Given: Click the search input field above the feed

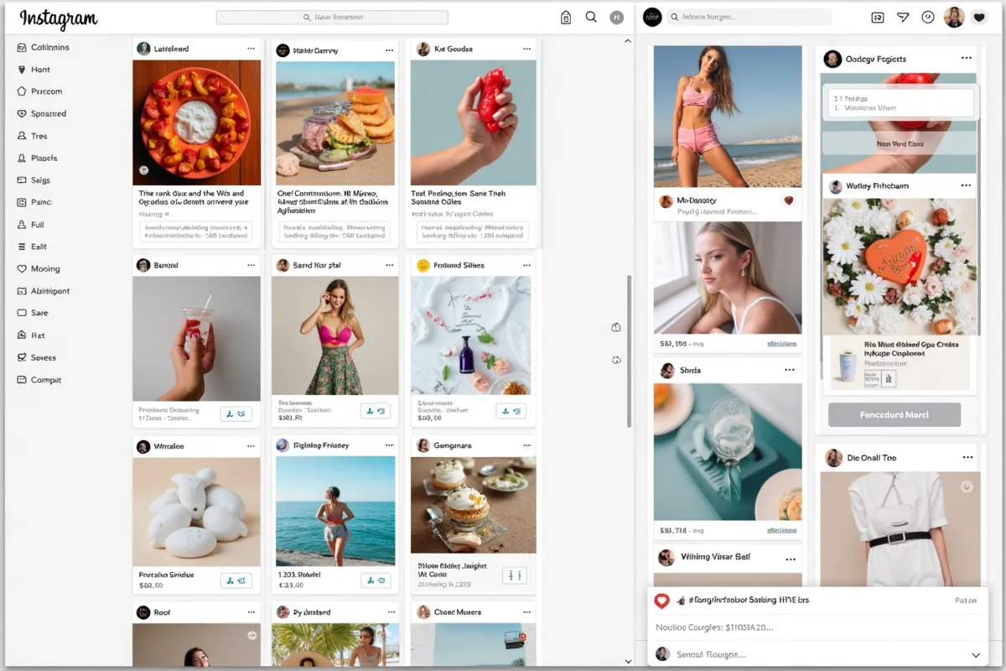Looking at the screenshot, I should 333,17.
